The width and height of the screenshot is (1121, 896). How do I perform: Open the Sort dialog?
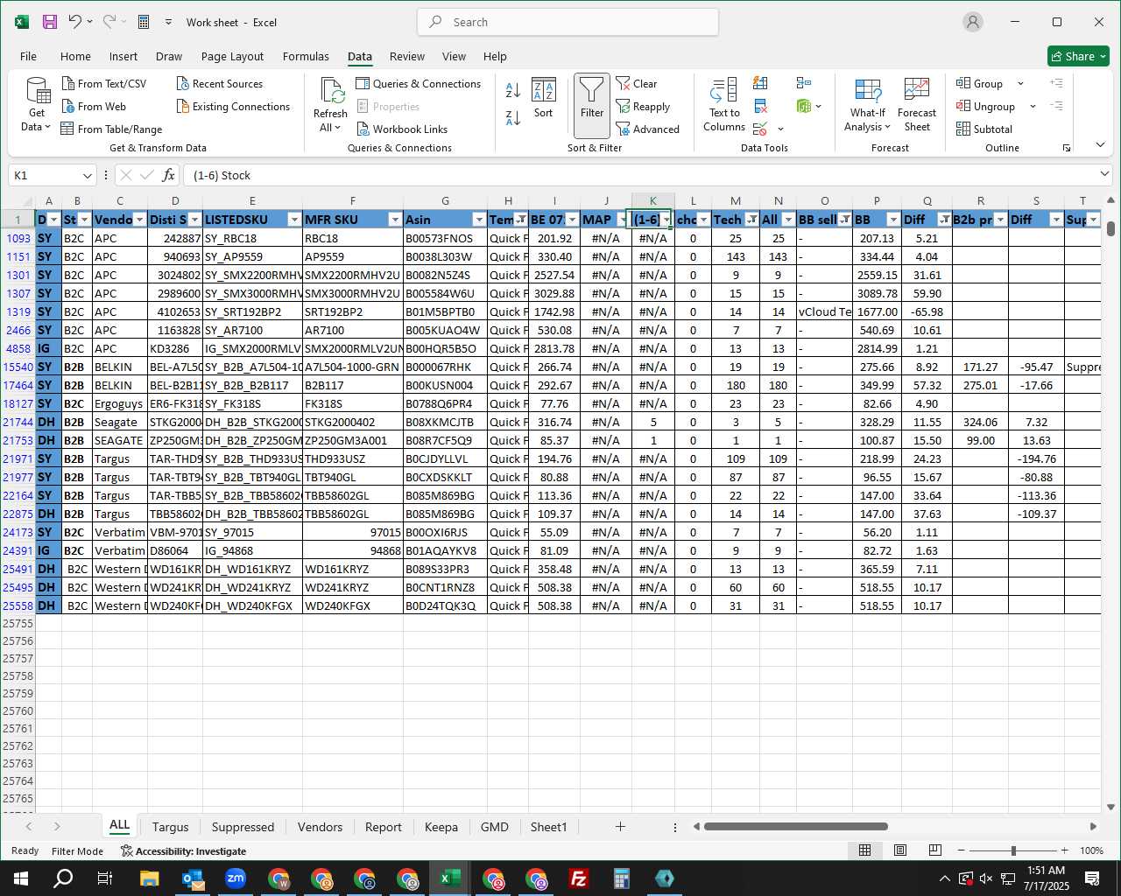[544, 98]
